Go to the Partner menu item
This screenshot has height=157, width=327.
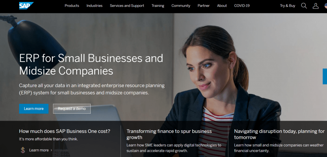coord(204,6)
